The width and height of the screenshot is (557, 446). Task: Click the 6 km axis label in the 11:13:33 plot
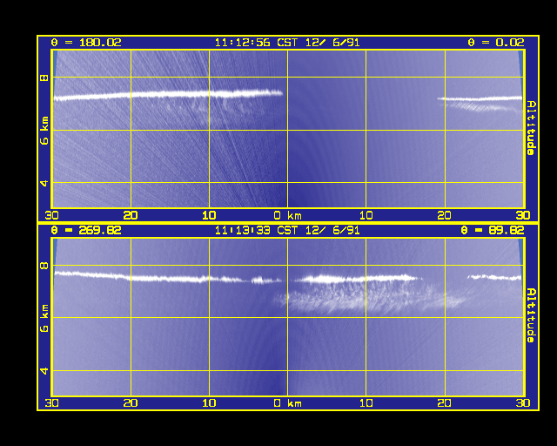(44, 318)
